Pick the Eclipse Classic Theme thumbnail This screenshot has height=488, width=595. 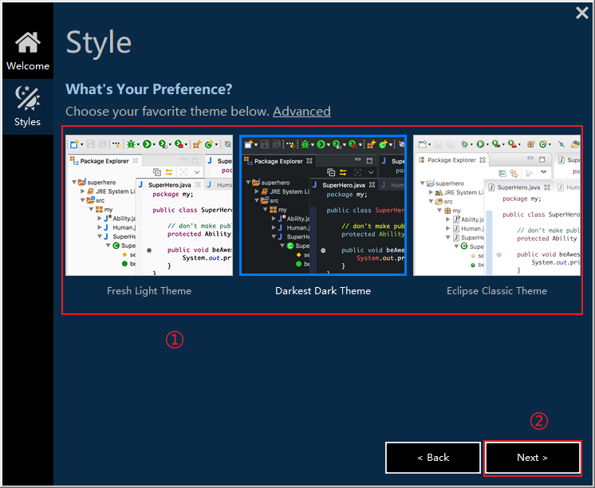click(x=497, y=205)
